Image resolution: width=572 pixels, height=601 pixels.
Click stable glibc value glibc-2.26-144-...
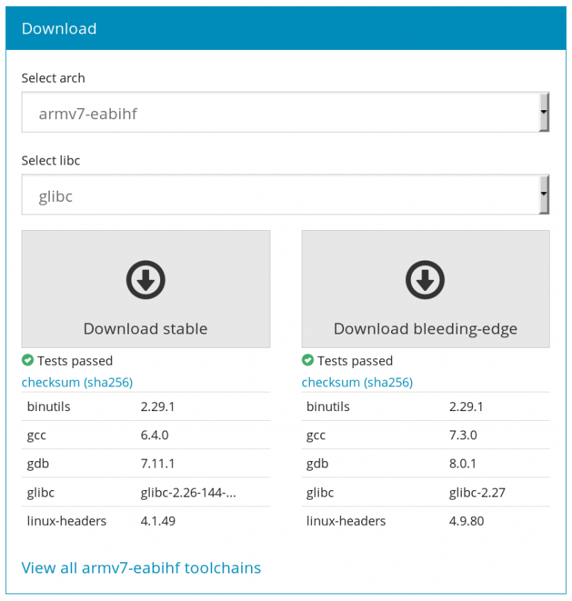188,492
